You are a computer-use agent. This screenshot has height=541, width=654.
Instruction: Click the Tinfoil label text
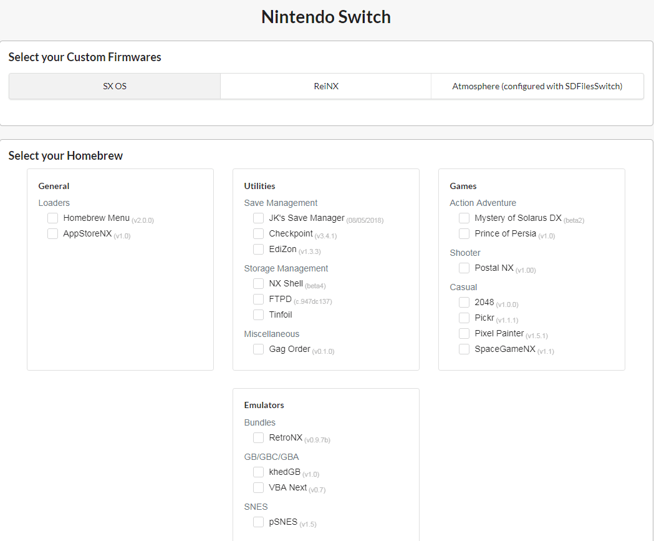pos(281,314)
